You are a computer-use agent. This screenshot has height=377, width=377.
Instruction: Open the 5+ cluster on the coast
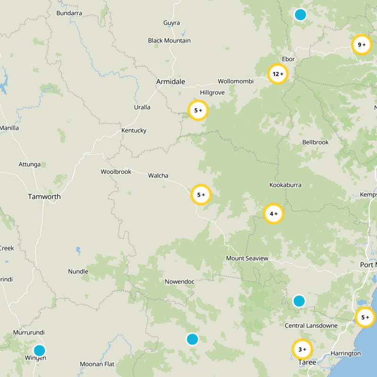[x=365, y=318]
